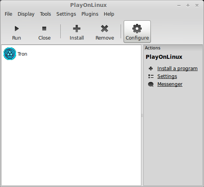Open the Settings menu in menu bar
The width and height of the screenshot is (204, 187).
(x=66, y=14)
